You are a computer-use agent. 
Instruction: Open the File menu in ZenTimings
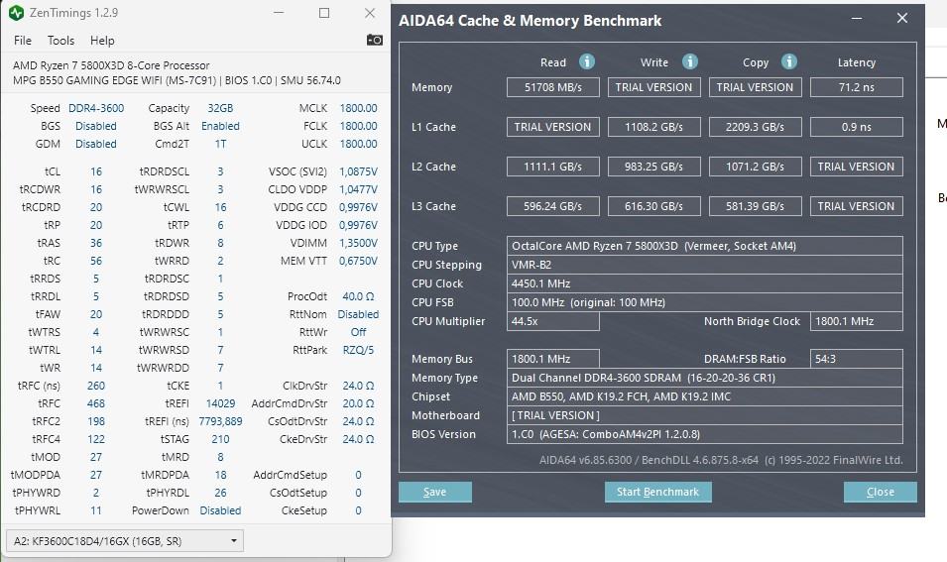(x=23, y=41)
